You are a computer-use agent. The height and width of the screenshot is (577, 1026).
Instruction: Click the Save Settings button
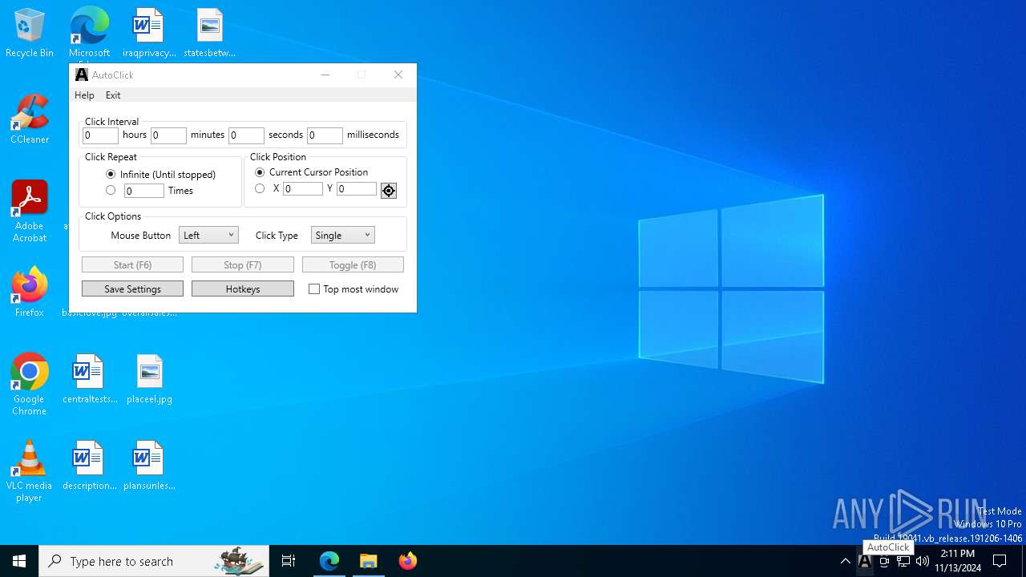click(x=132, y=288)
